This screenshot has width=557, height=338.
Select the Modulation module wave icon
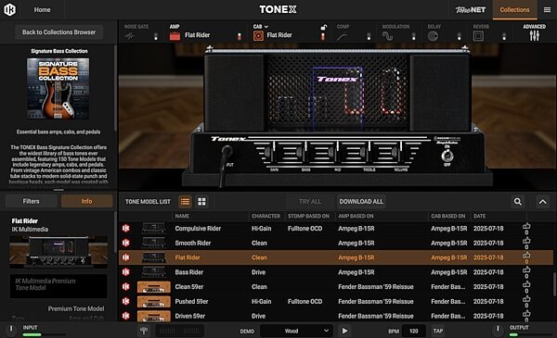[x=387, y=36]
